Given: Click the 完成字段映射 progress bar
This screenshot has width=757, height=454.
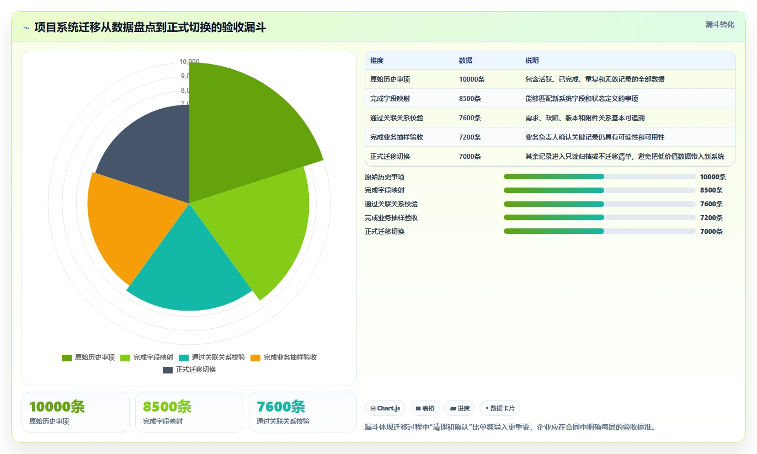Looking at the screenshot, I should pos(599,190).
